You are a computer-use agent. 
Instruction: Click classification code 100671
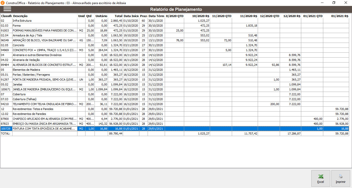6,89
